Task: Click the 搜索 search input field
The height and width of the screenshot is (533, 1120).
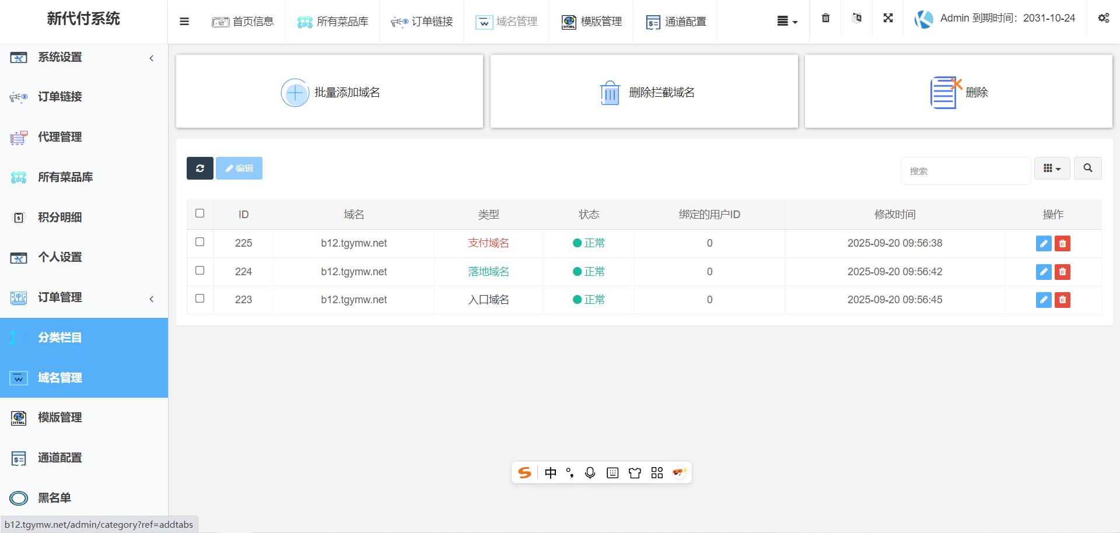Action: (965, 171)
